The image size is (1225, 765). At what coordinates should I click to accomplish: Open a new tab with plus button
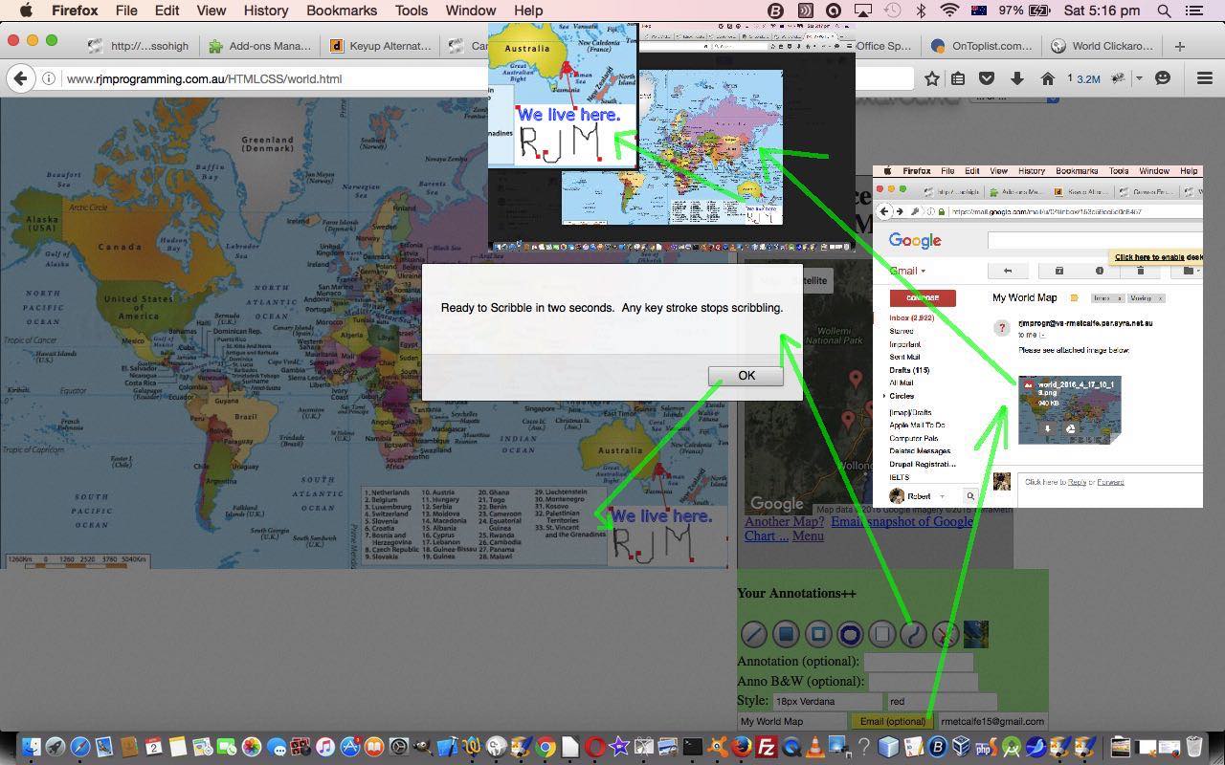(x=1179, y=45)
